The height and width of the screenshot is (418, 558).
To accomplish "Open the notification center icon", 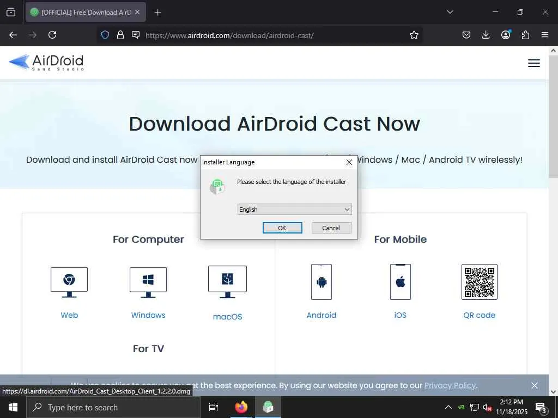I will [x=541, y=407].
